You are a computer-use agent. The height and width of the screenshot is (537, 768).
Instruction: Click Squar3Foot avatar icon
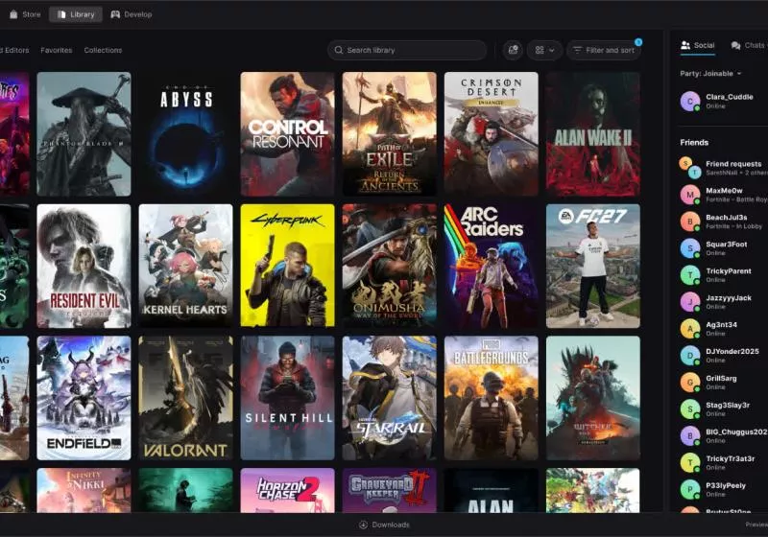(x=690, y=248)
